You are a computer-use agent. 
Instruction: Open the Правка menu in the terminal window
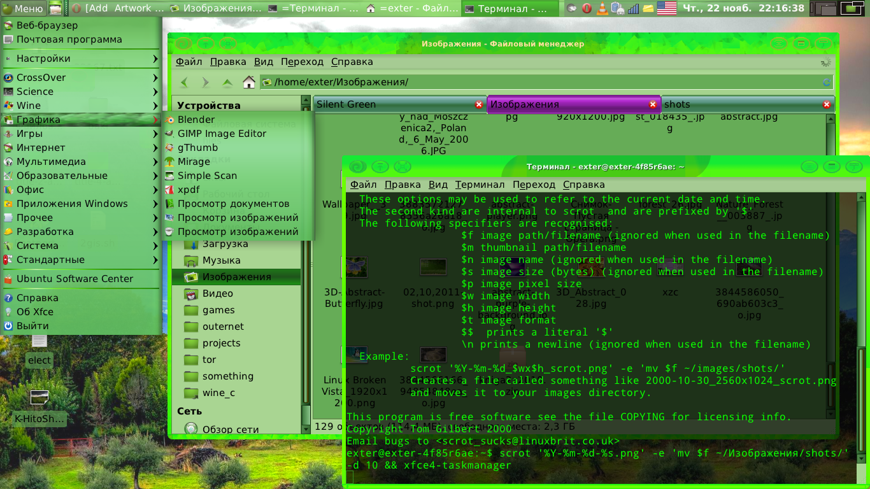403,185
